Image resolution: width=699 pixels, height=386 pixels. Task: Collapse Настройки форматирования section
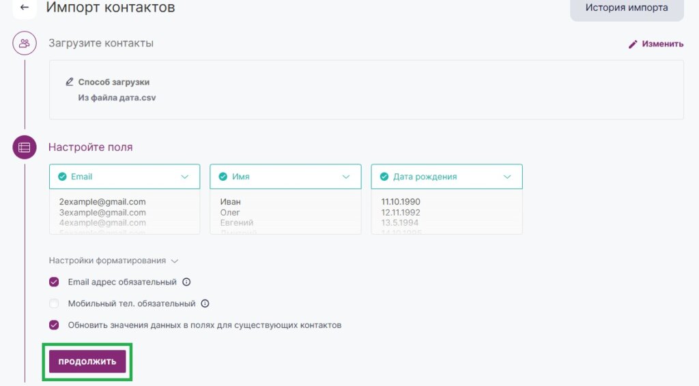[x=113, y=261]
